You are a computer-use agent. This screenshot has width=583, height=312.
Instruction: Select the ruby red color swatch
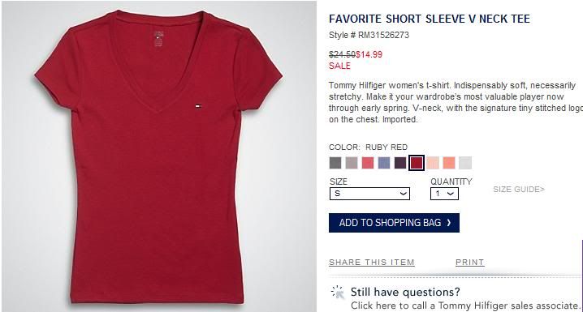[417, 163]
